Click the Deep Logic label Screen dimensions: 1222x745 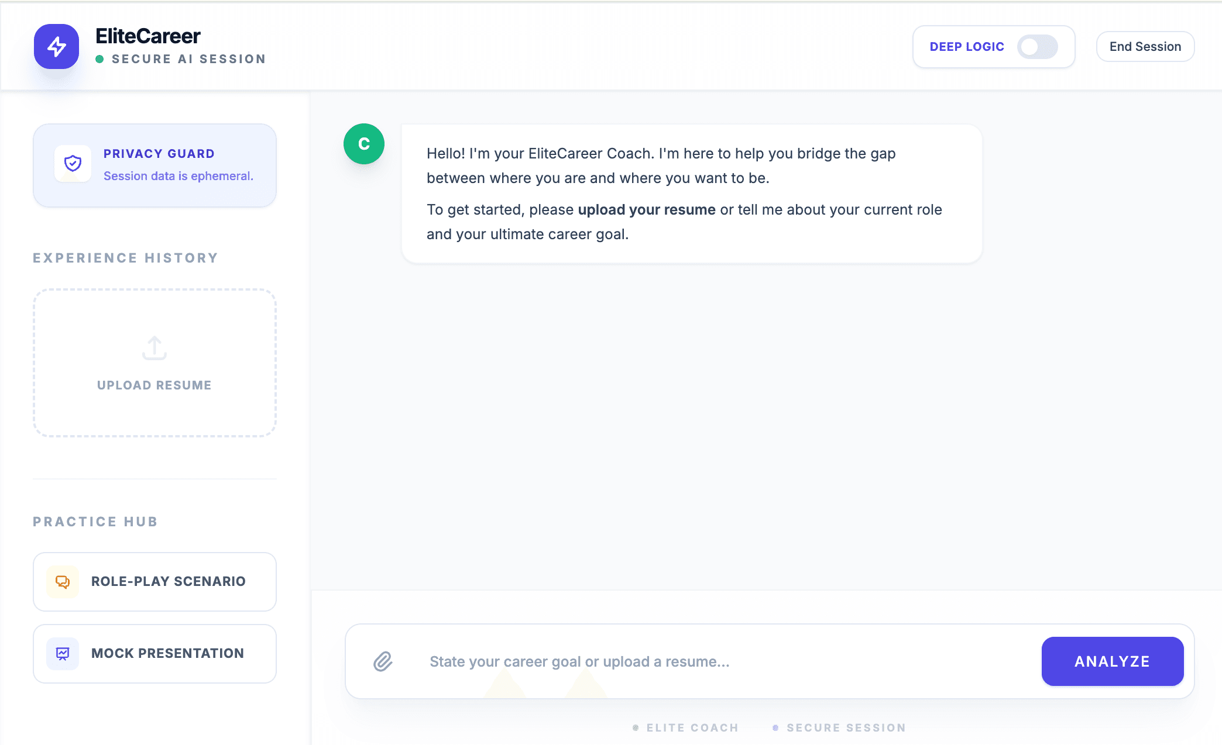(967, 47)
